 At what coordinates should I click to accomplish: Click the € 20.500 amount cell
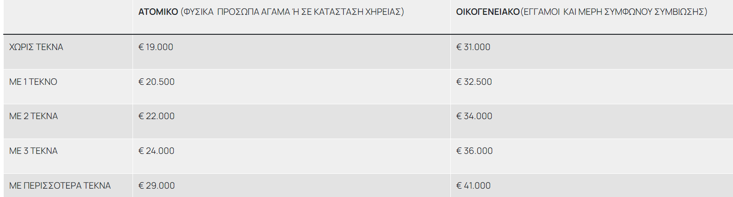tap(156, 82)
